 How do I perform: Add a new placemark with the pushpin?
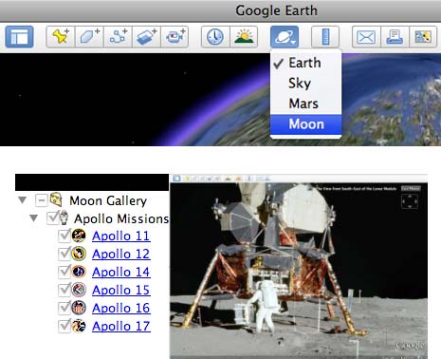click(61, 37)
